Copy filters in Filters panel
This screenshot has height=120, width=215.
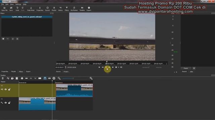pos(13,39)
